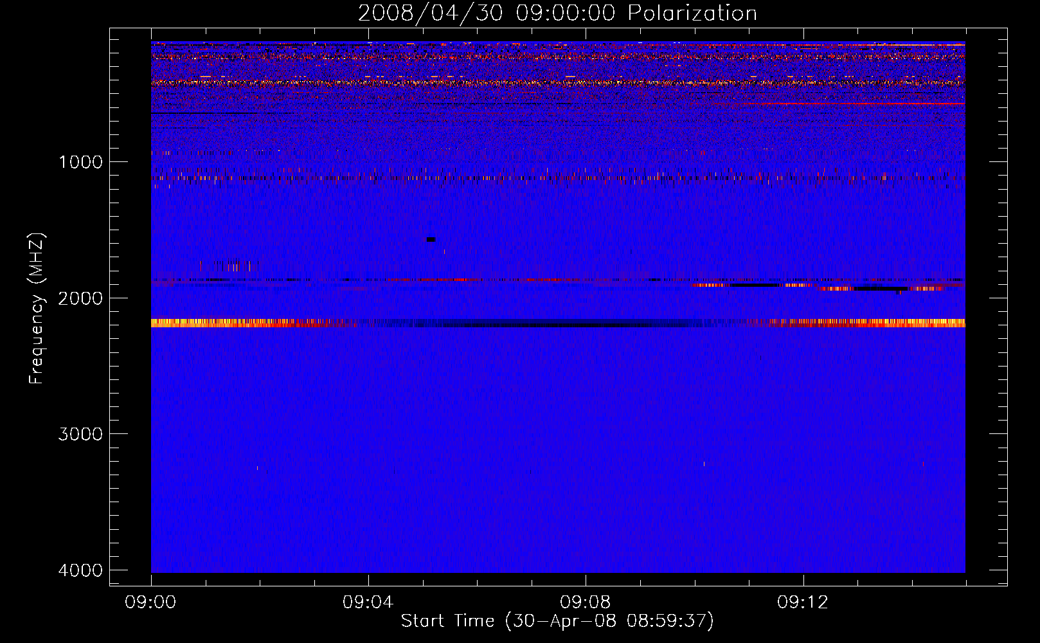The image size is (1040, 643).
Task: Click the small black data gap near 1600 MHz
Action: [431, 239]
